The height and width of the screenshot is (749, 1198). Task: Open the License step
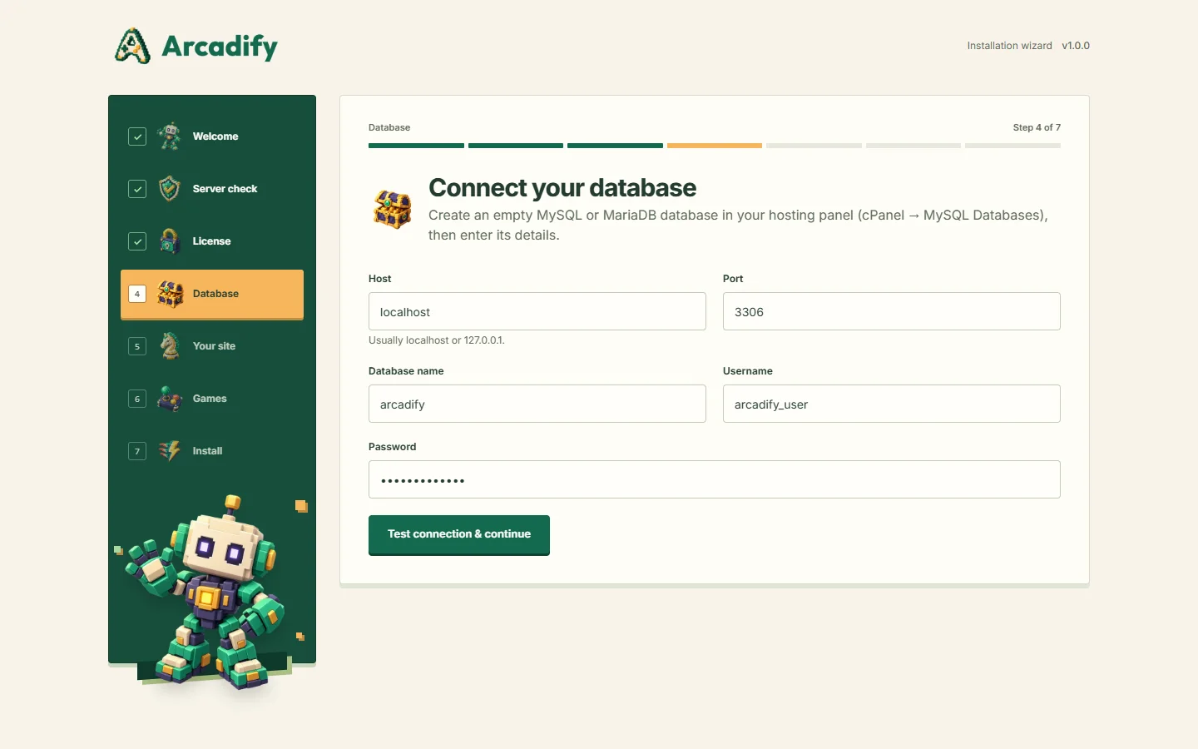212,241
